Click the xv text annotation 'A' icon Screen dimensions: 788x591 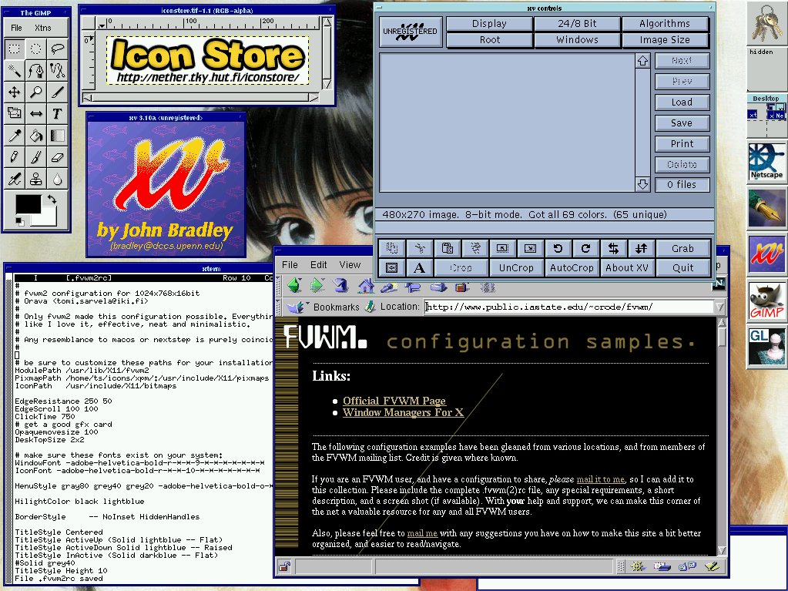(x=419, y=268)
